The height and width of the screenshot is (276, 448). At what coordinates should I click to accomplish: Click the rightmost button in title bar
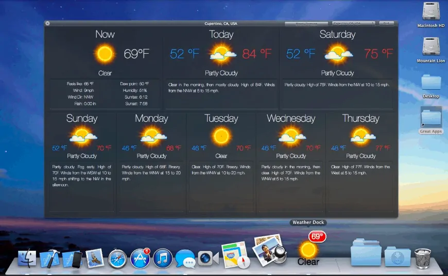(386, 23)
